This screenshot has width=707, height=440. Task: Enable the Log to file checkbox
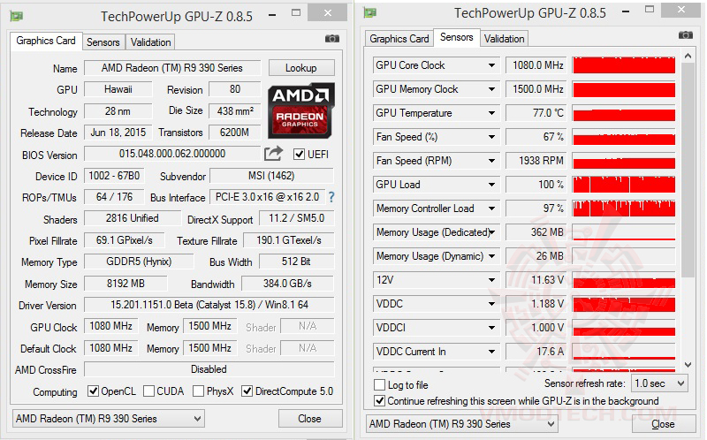pyautogui.click(x=380, y=385)
